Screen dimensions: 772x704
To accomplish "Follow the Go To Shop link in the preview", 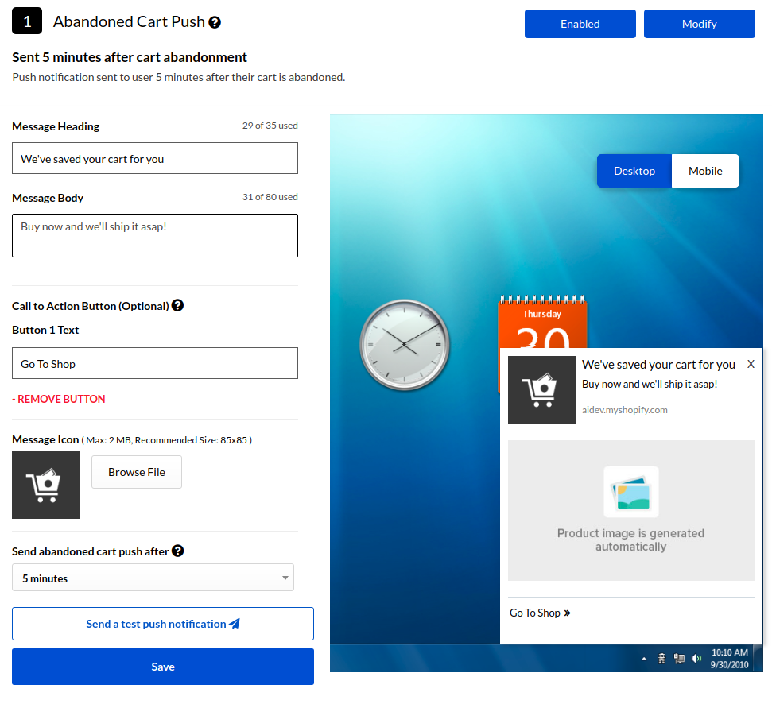I will click(x=540, y=613).
